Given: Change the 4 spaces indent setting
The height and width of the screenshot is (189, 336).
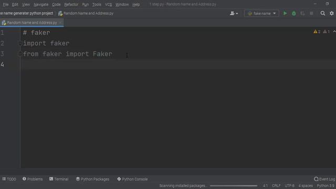Looking at the screenshot, I should coord(306,186).
